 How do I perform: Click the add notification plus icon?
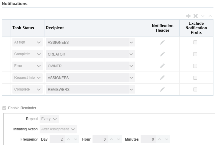(x=188, y=16)
